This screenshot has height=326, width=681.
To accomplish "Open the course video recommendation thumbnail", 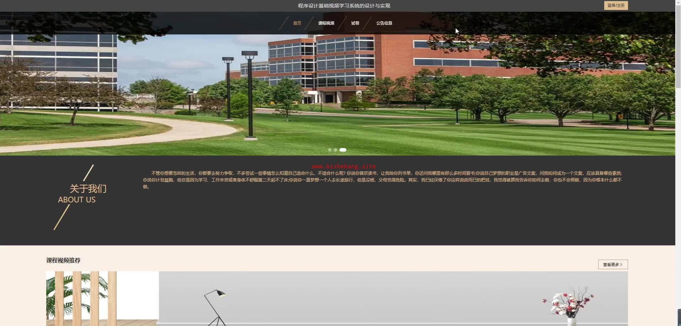I will [x=337, y=299].
